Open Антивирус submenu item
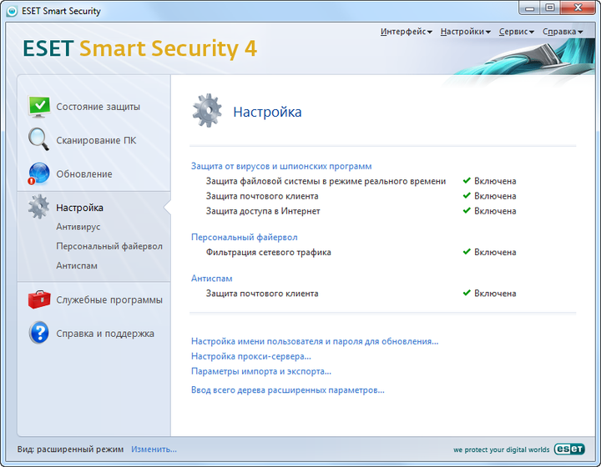This screenshot has width=601, height=467. pos(78,227)
